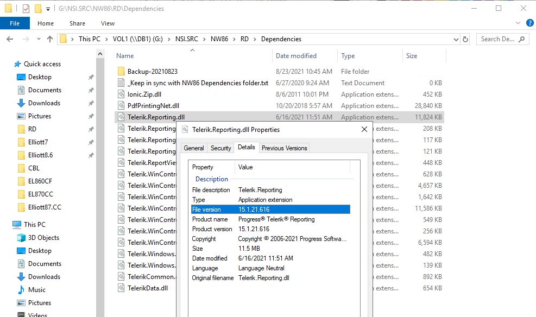
Task: Open Explorer help question mark icon
Action: 530,23
